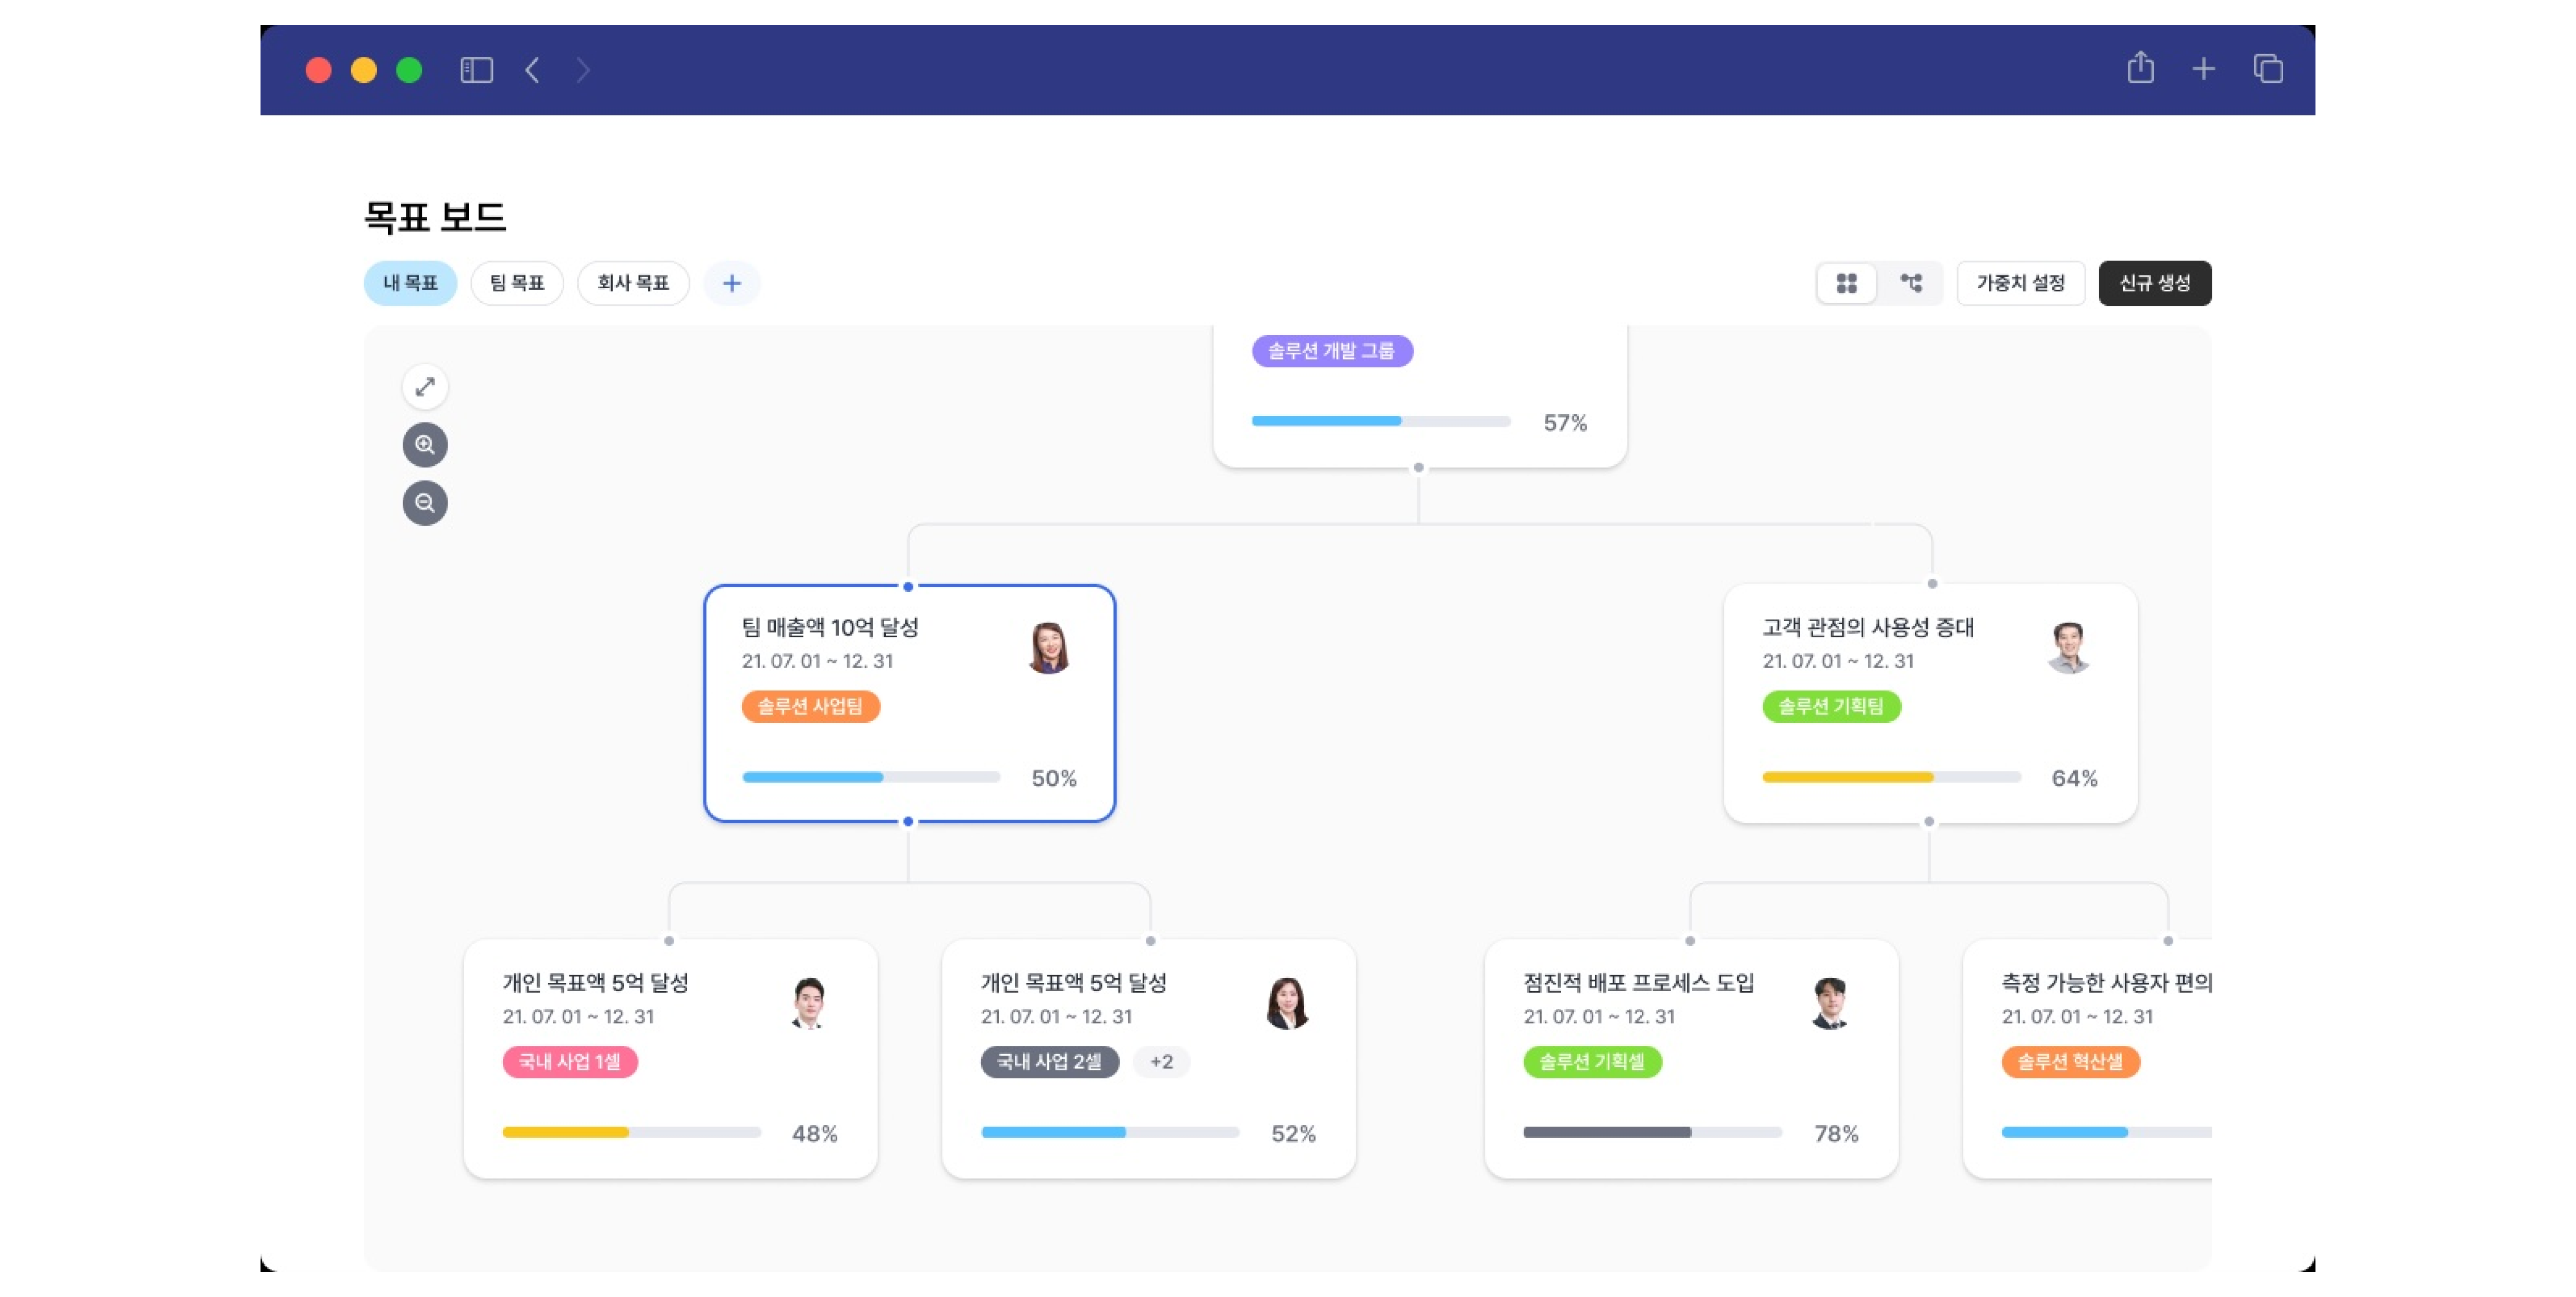Click the share icon in the title bar
The width and height of the screenshot is (2576, 1297).
click(x=2140, y=68)
